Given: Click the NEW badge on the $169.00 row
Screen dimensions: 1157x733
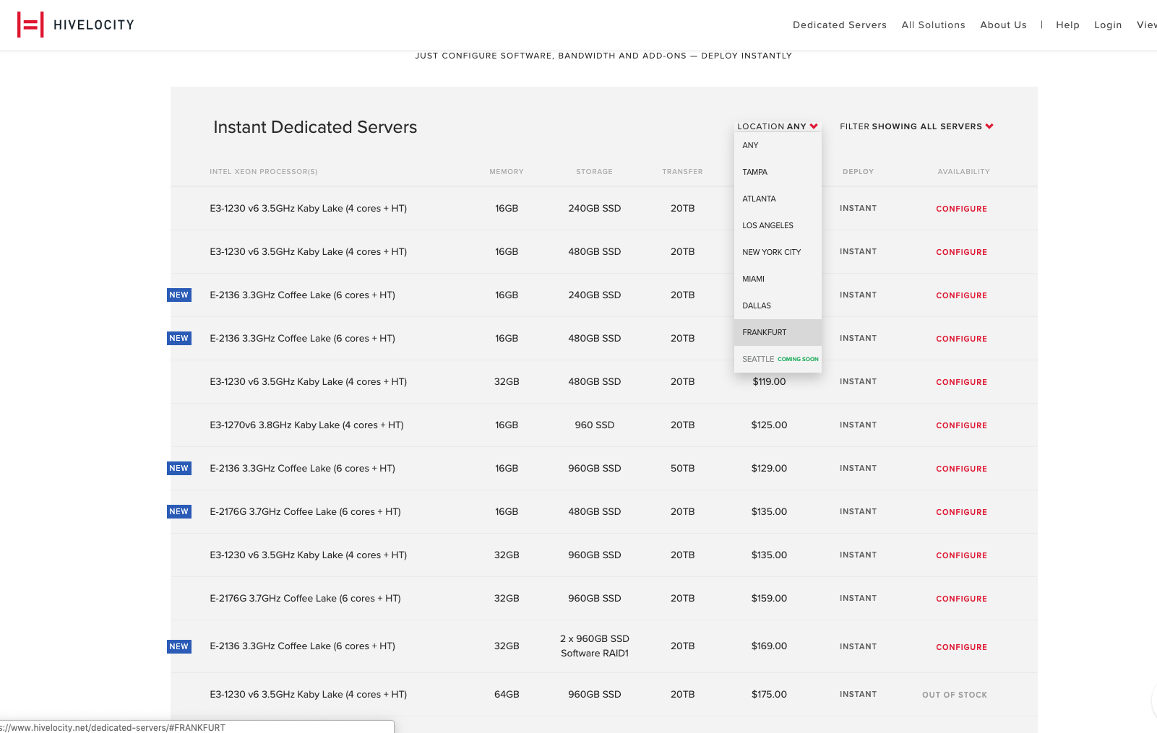Looking at the screenshot, I should (x=179, y=646).
